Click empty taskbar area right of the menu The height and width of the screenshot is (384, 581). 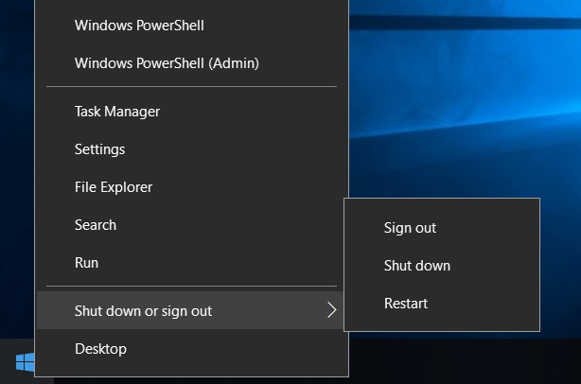(464, 364)
